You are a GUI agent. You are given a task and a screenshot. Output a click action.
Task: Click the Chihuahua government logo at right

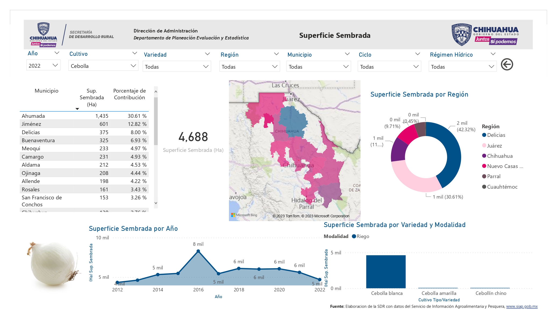[485, 35]
